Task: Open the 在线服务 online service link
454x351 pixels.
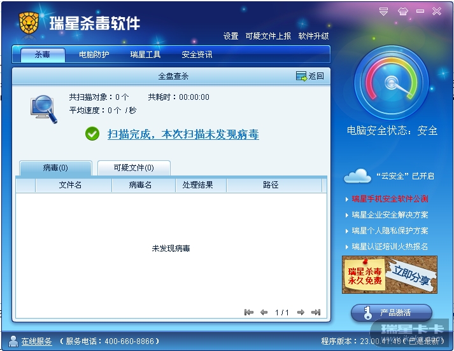Action: coord(36,341)
